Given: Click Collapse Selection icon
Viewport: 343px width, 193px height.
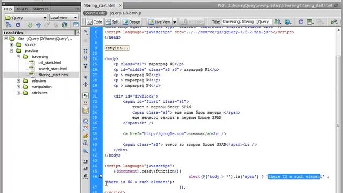Looking at the screenshot, I should [86, 58].
